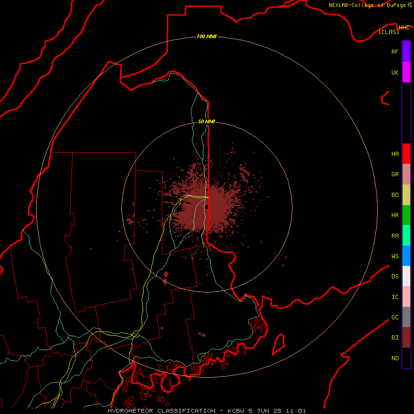
Task: Click the IC legend label
Action: [x=395, y=297]
